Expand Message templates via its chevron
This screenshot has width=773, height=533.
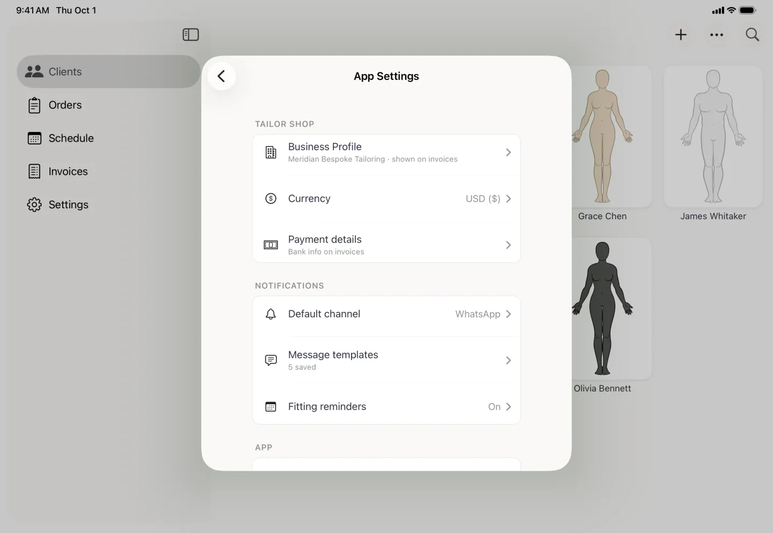(x=508, y=360)
